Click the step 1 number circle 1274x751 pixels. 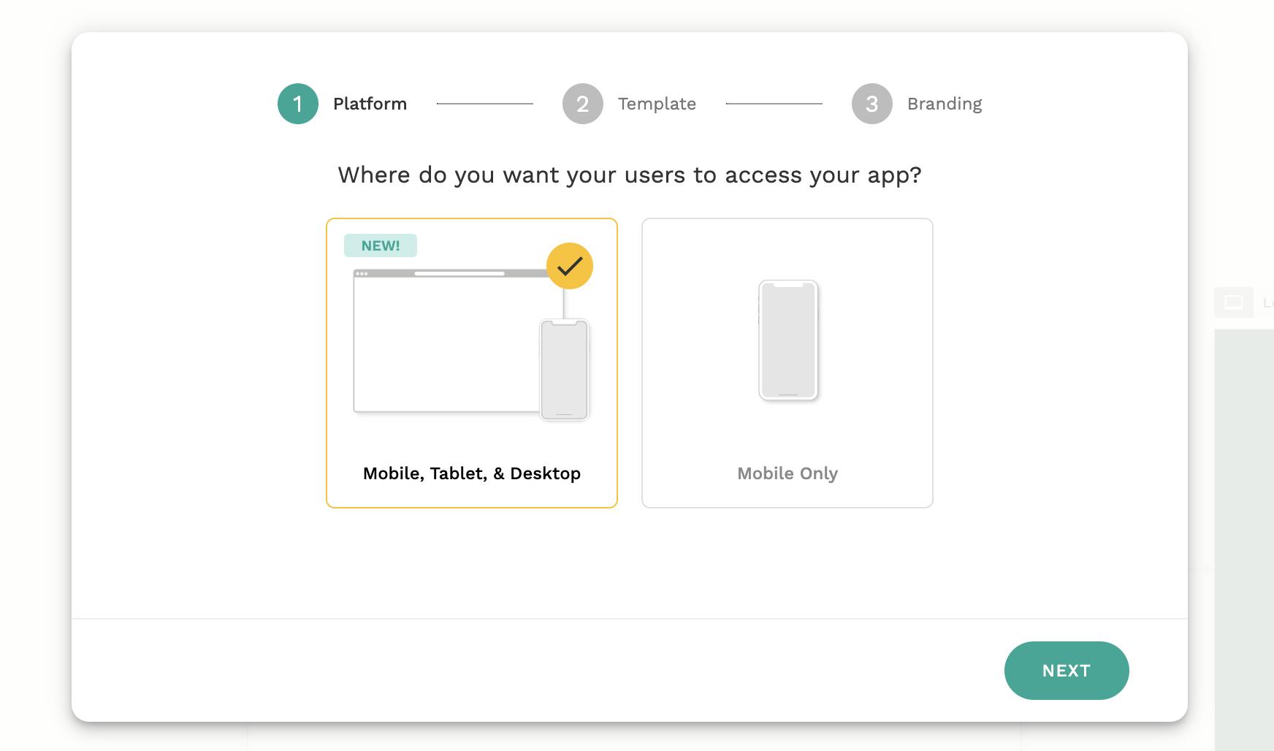click(298, 104)
